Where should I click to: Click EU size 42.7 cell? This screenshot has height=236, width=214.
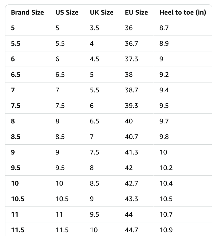click(x=131, y=183)
